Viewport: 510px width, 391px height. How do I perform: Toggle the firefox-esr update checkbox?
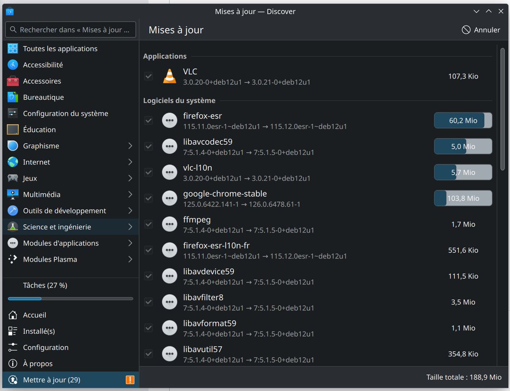[x=148, y=121]
